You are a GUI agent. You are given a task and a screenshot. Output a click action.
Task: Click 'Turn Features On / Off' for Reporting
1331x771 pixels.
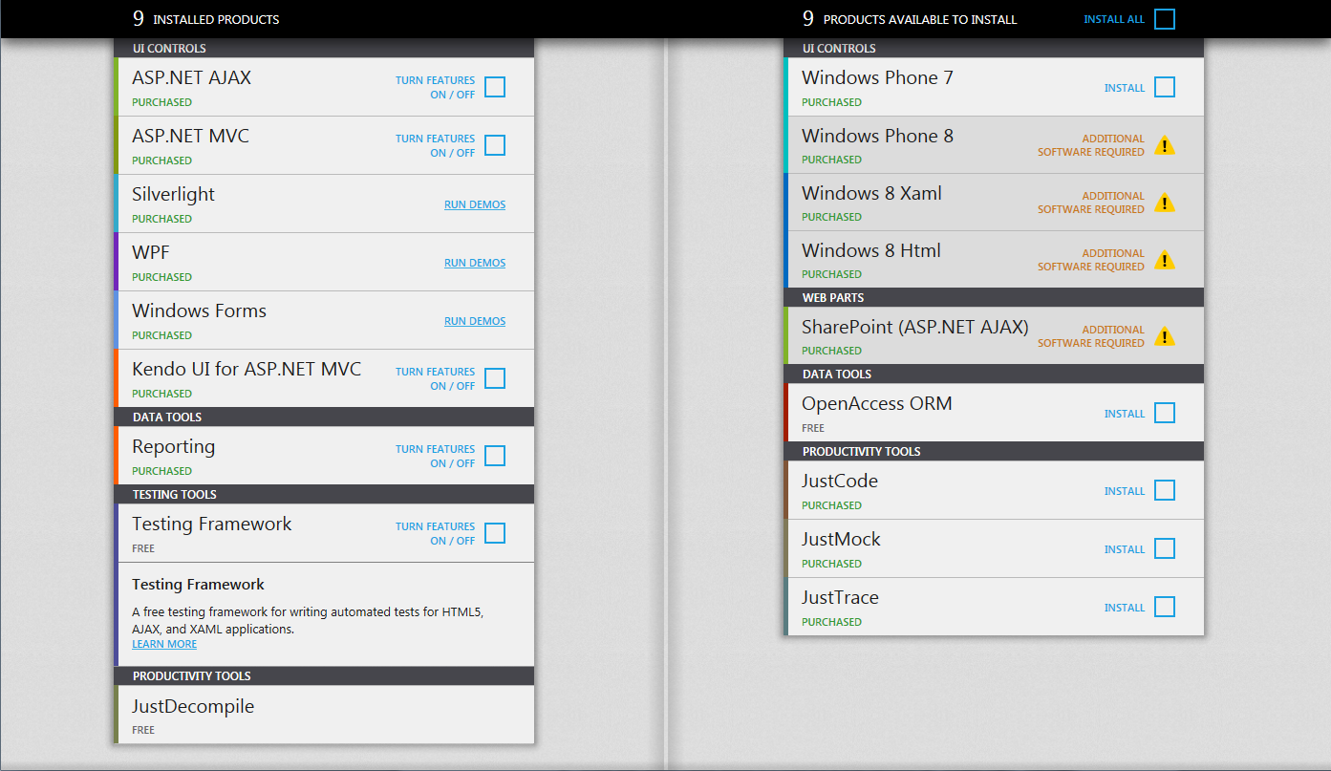click(x=436, y=457)
